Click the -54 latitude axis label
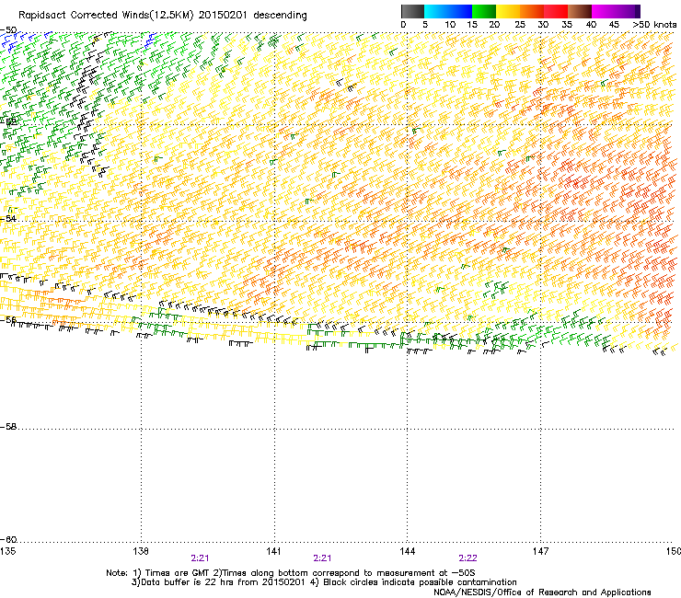The width and height of the screenshot is (681, 598). point(8,218)
